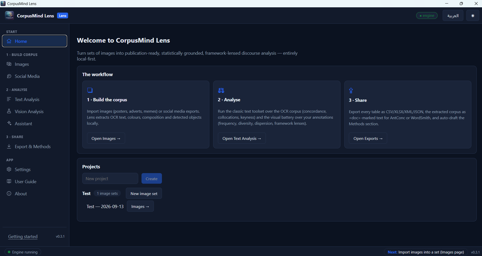482x256 pixels.
Task: Click the Text Analysis lines icon
Action: pos(9,99)
